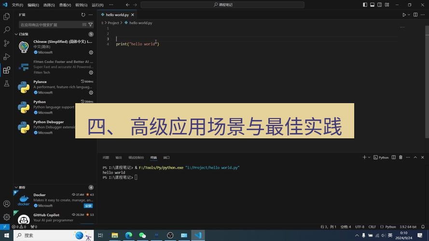This screenshot has width=429, height=241.
Task: Refresh the extensions list
Action: pyautogui.click(x=83, y=15)
